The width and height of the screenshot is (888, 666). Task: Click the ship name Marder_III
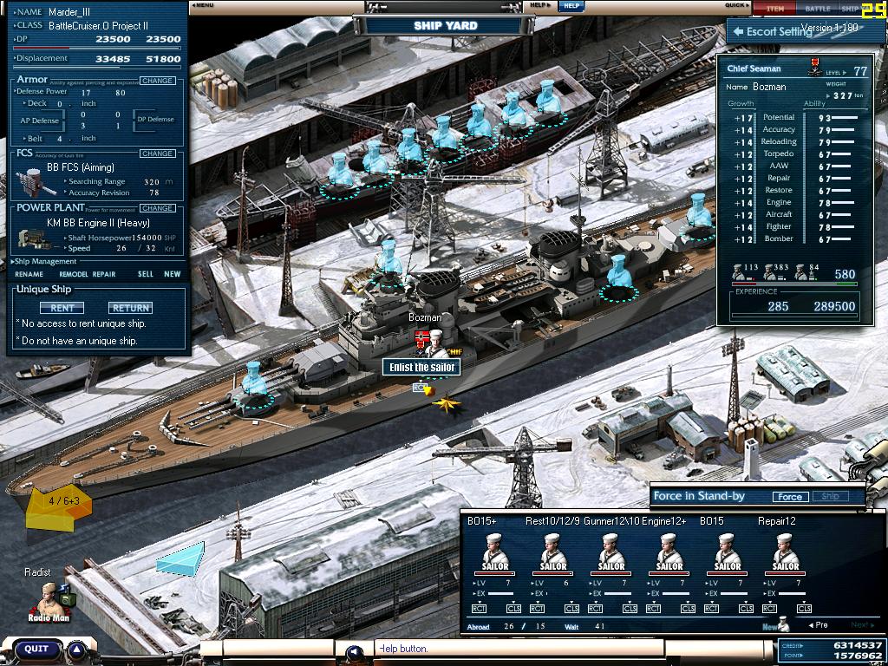point(69,12)
